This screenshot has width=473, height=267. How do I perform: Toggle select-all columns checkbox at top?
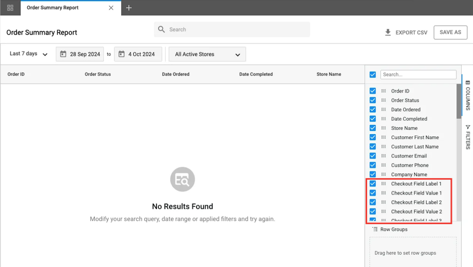(373, 75)
